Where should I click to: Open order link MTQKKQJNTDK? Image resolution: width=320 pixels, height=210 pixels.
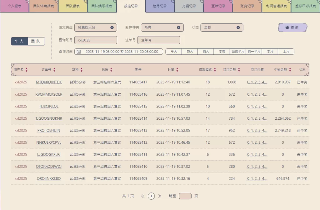pyautogui.click(x=49, y=82)
